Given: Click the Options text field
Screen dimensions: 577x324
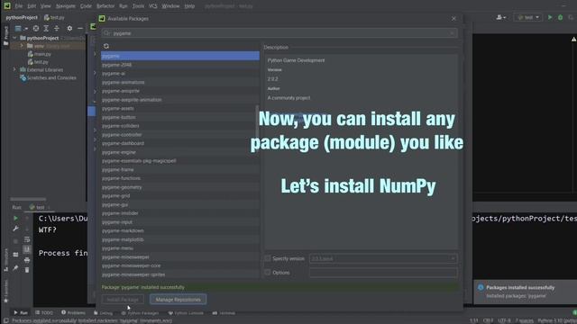Looking at the screenshot, I should click(x=383, y=273).
